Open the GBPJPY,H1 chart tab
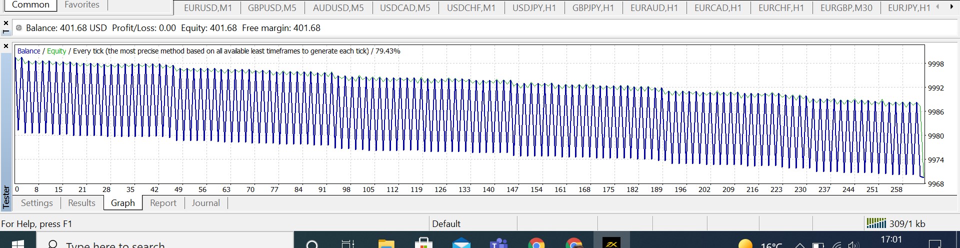The width and height of the screenshot is (960, 248). click(x=593, y=7)
